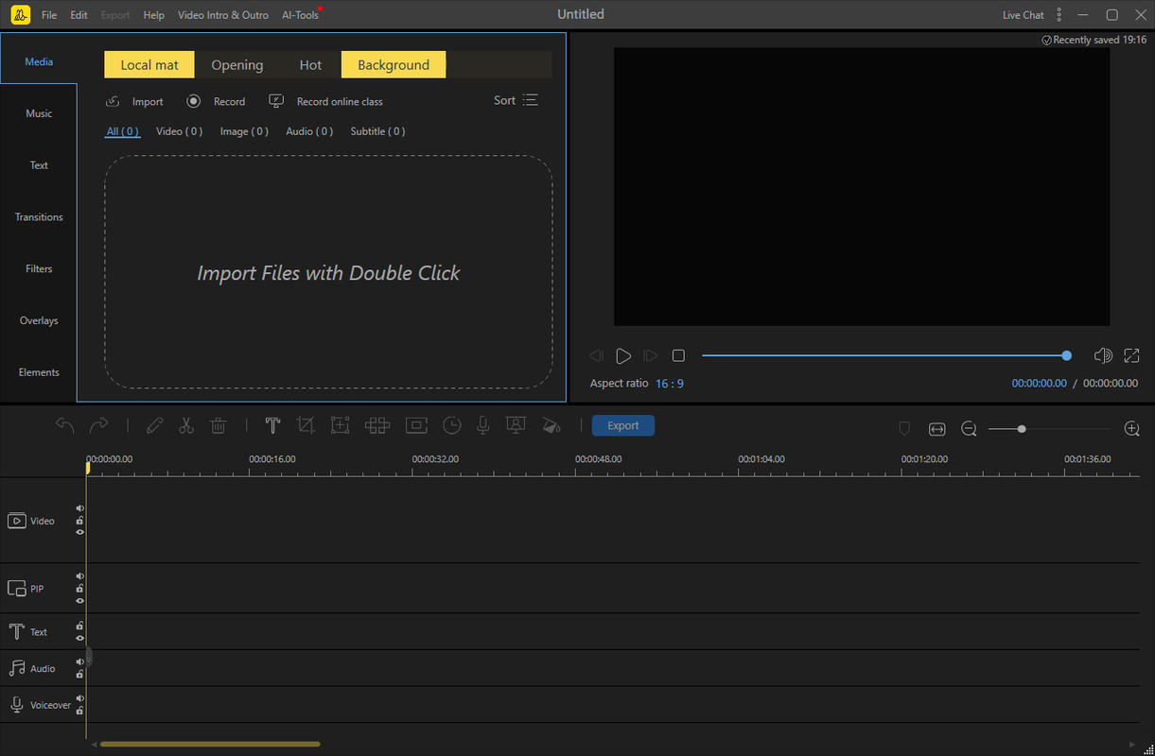Viewport: 1155px width, 756px height.
Task: Open the Filters sidebar panel
Action: [x=39, y=269]
